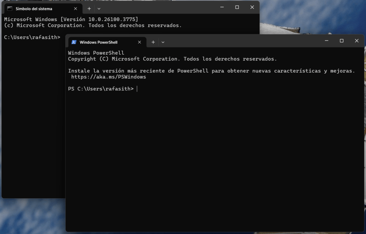Close the Windows PowerShell window
Screen dimensions: 366x234
356,41
